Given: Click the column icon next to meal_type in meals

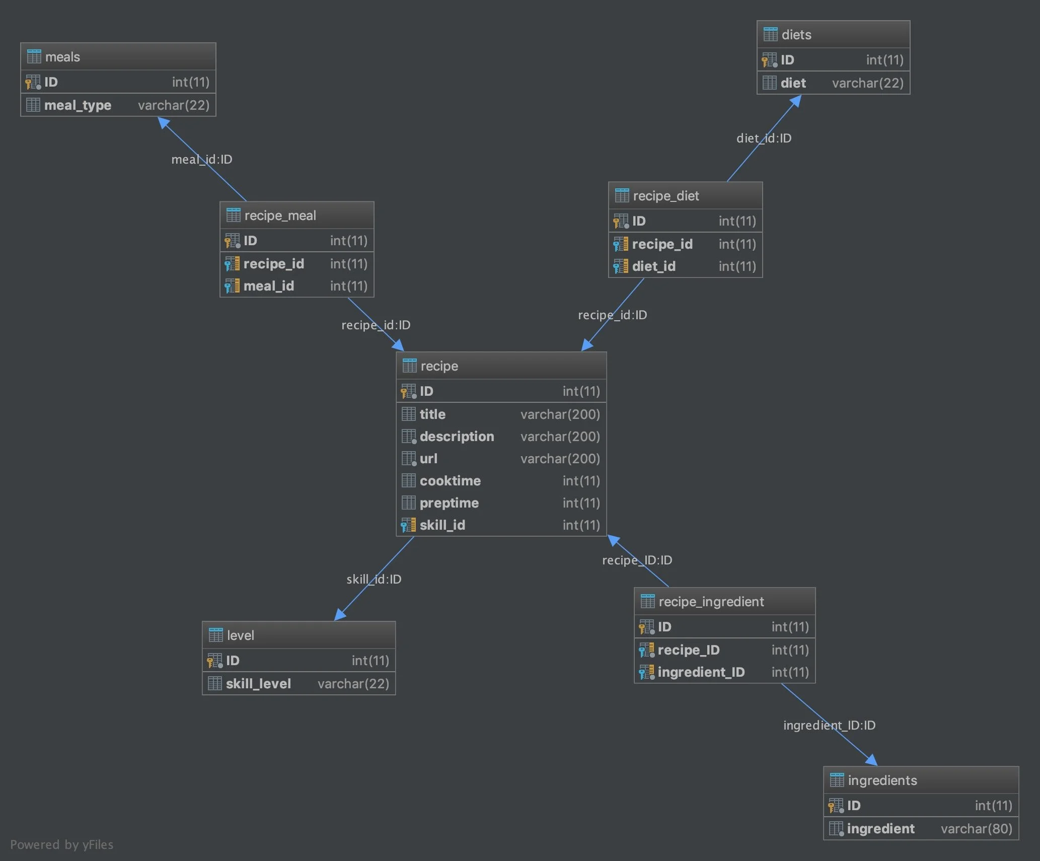Looking at the screenshot, I should point(34,105).
